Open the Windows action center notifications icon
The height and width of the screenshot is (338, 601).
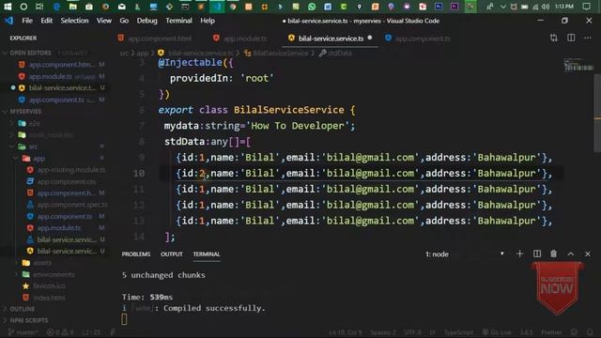pos(586,7)
